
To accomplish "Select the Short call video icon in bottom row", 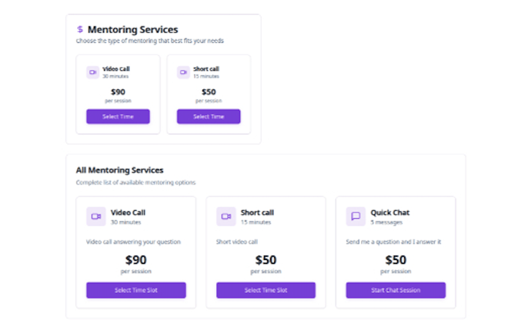I will click(x=226, y=216).
